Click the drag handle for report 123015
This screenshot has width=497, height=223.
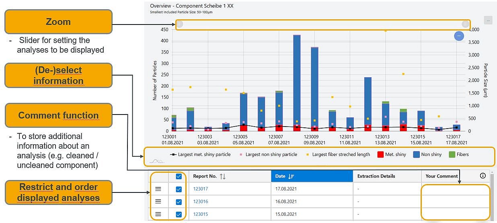(158, 214)
